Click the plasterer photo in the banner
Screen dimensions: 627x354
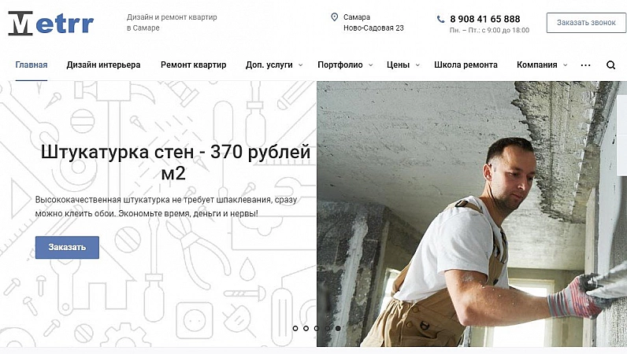[472, 214]
